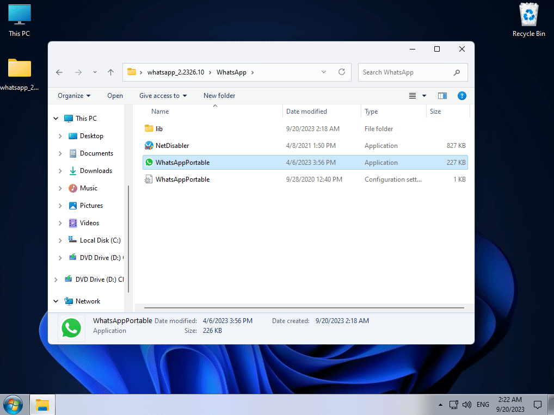Viewport: 554px width, 415px height.
Task: Refresh the WhatsApp folder view
Action: [x=342, y=72]
